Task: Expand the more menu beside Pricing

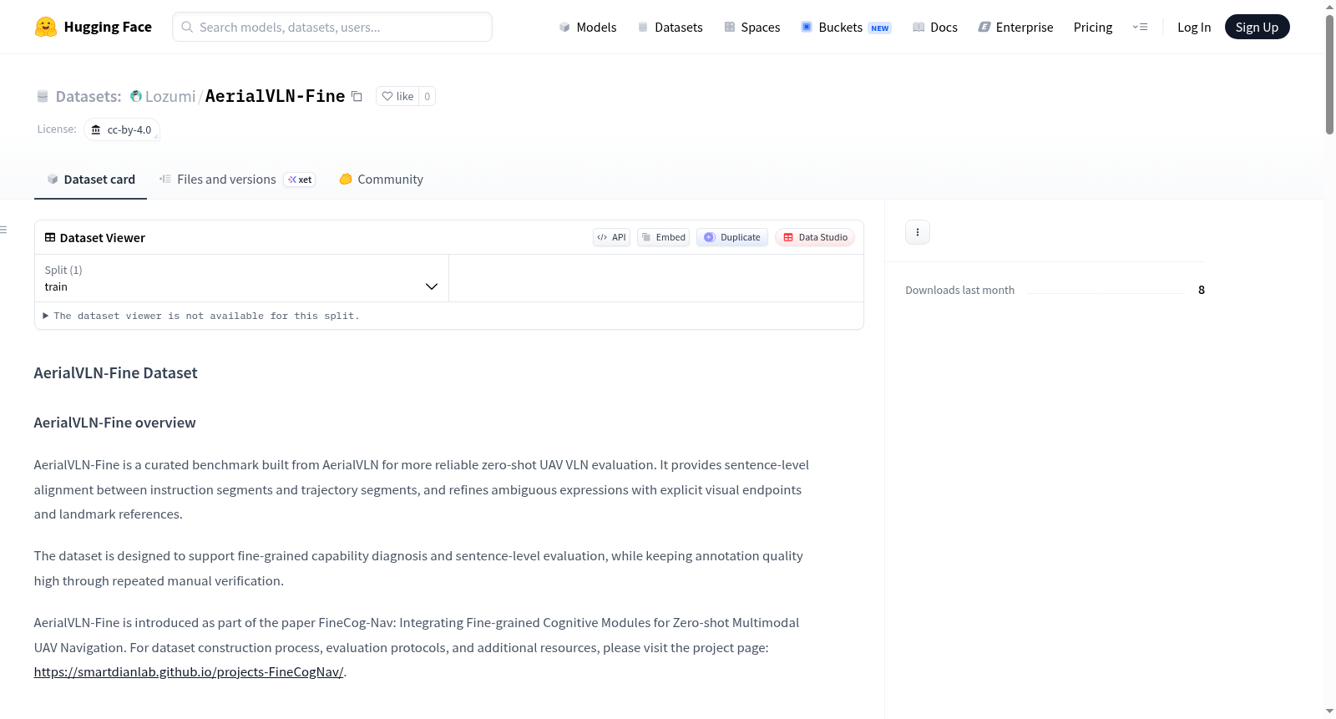Action: coord(1140,27)
